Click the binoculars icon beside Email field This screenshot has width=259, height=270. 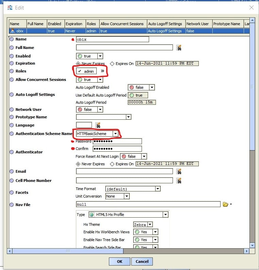[179, 171]
